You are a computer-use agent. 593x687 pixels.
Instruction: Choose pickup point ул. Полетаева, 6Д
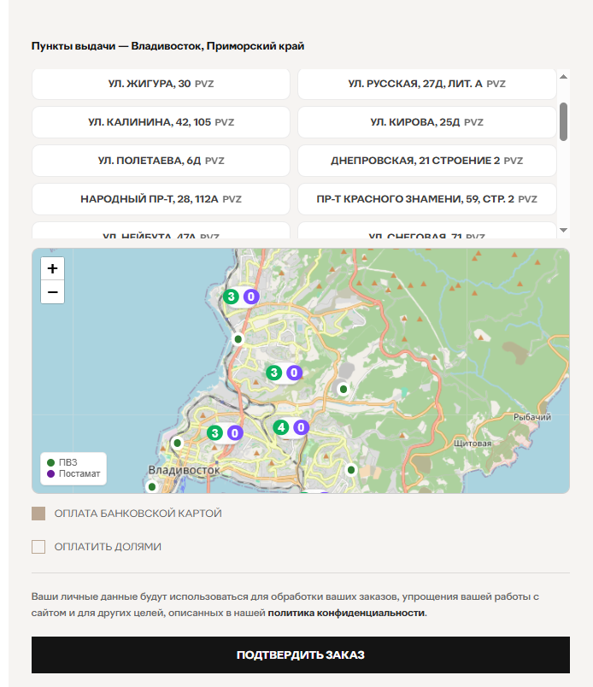(x=161, y=161)
